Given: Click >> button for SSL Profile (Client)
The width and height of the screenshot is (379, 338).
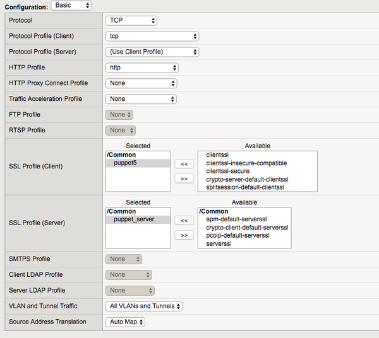Looking at the screenshot, I should pos(184,178).
